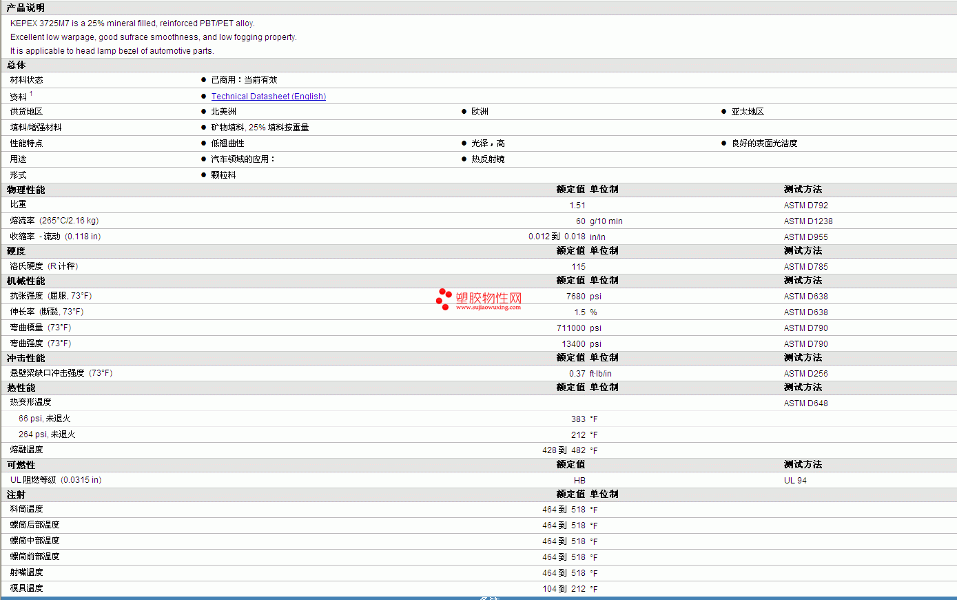This screenshot has height=600, width=957.
Task: Select the 抗张强度 (屈服, 73°F) label
Action: click(51, 296)
